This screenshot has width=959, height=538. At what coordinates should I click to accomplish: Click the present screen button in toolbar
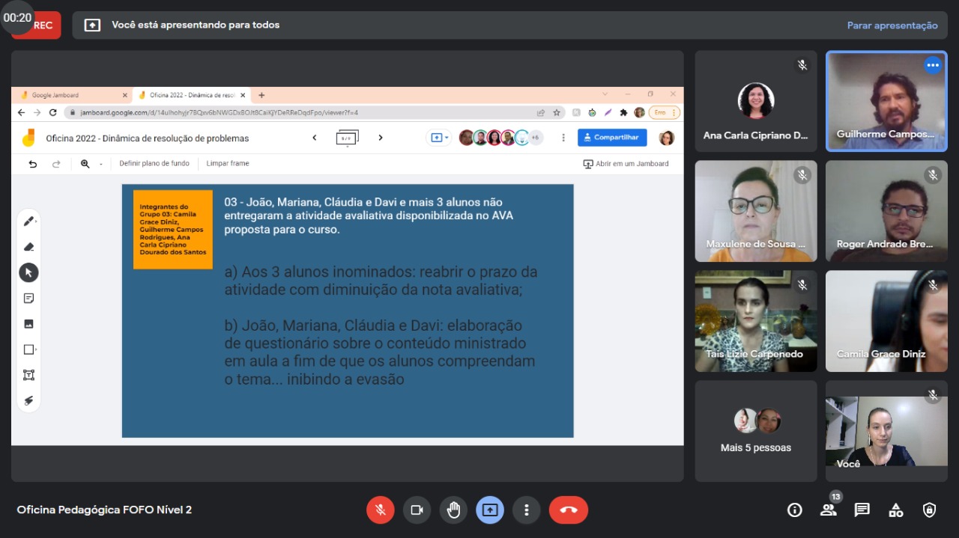tap(490, 510)
